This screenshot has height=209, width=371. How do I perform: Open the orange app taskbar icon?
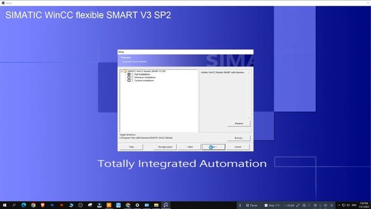tap(109, 205)
